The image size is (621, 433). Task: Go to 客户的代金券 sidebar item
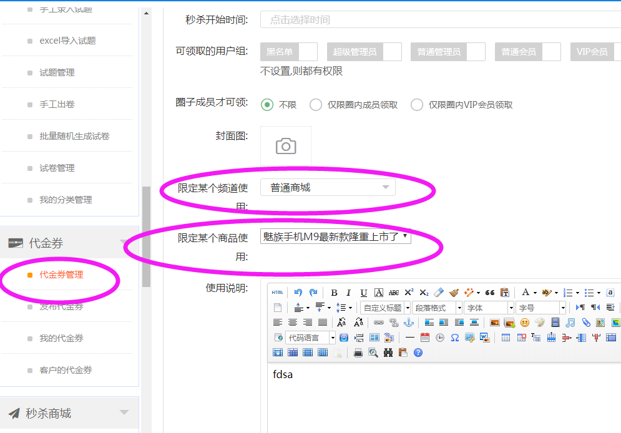pos(66,370)
